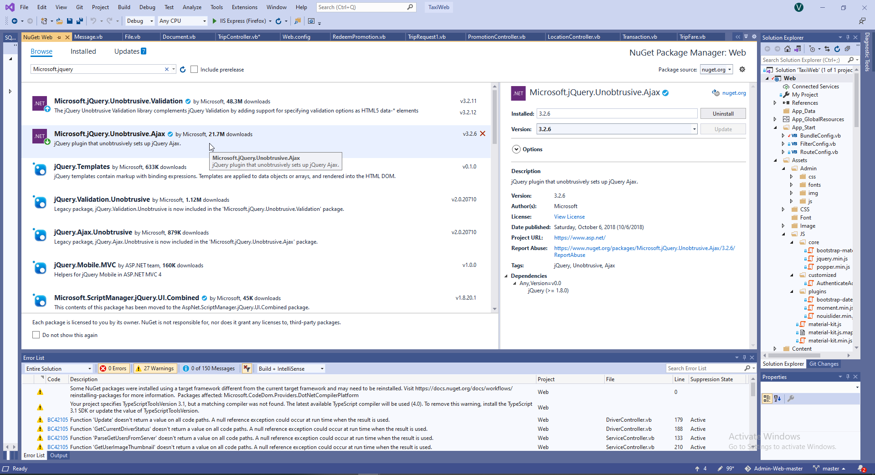
Task: Collapse all nodes in Solution Explorer
Action: [x=847, y=49]
